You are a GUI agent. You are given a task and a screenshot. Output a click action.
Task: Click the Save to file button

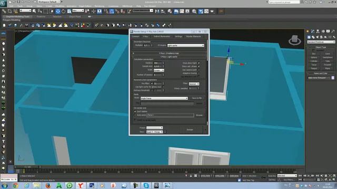coord(197,98)
